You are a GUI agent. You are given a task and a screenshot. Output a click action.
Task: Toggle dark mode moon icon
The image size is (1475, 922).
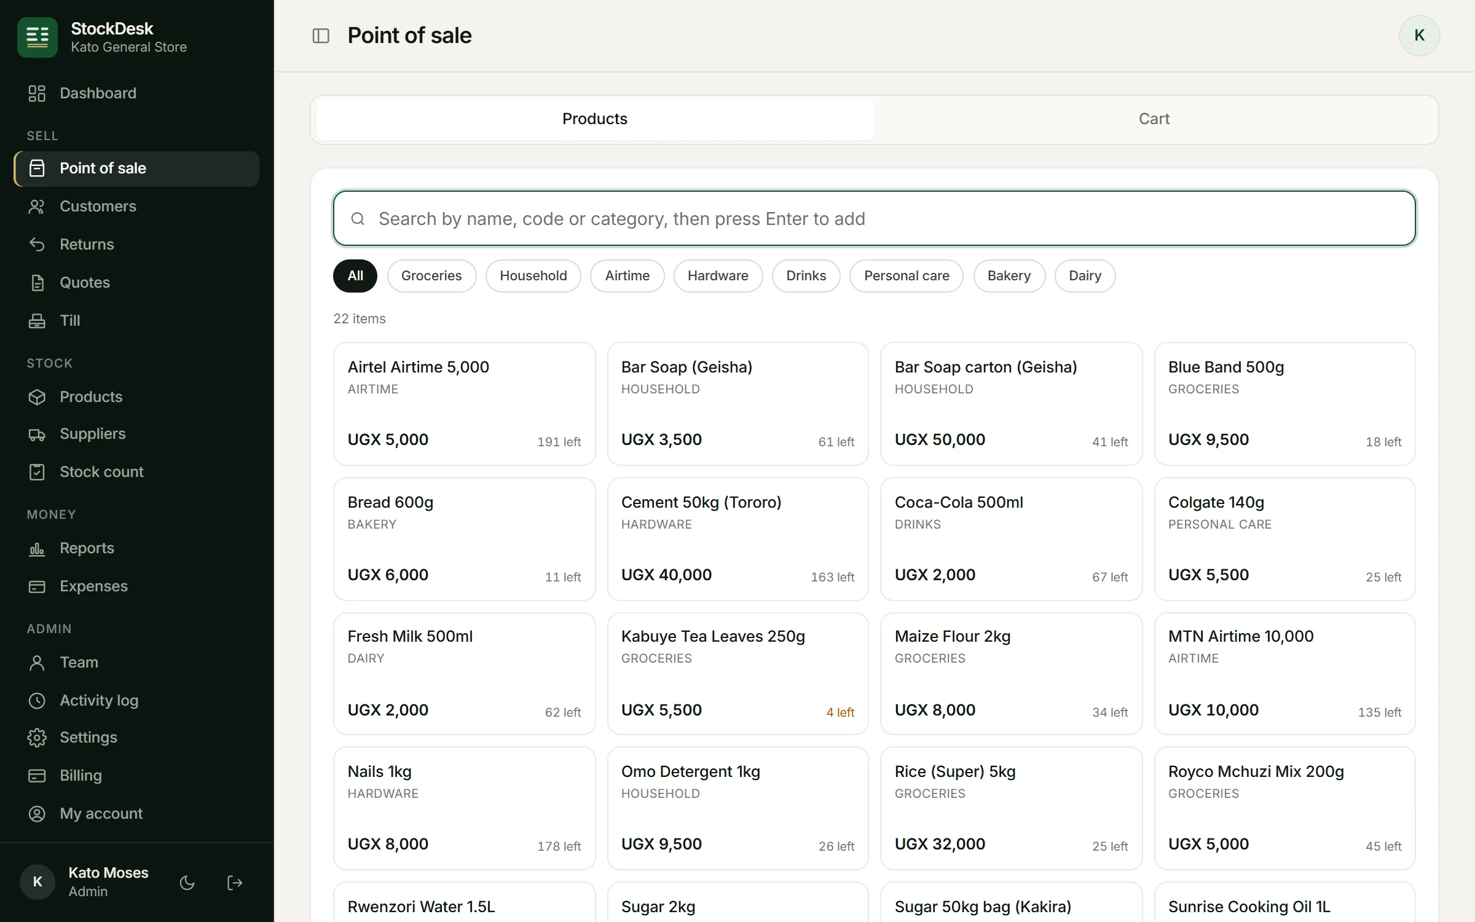click(187, 883)
